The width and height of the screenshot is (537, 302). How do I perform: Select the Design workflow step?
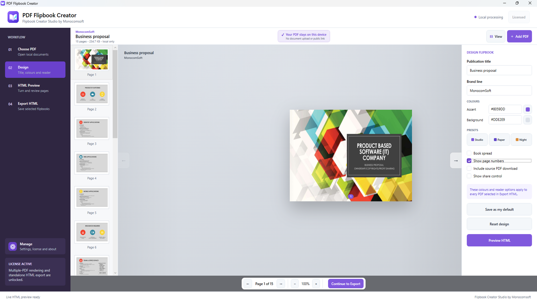tap(35, 70)
